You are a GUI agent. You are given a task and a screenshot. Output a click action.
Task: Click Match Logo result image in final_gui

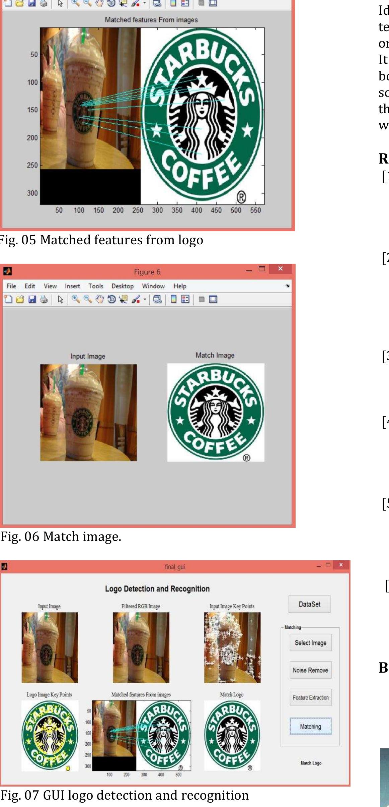point(232,736)
